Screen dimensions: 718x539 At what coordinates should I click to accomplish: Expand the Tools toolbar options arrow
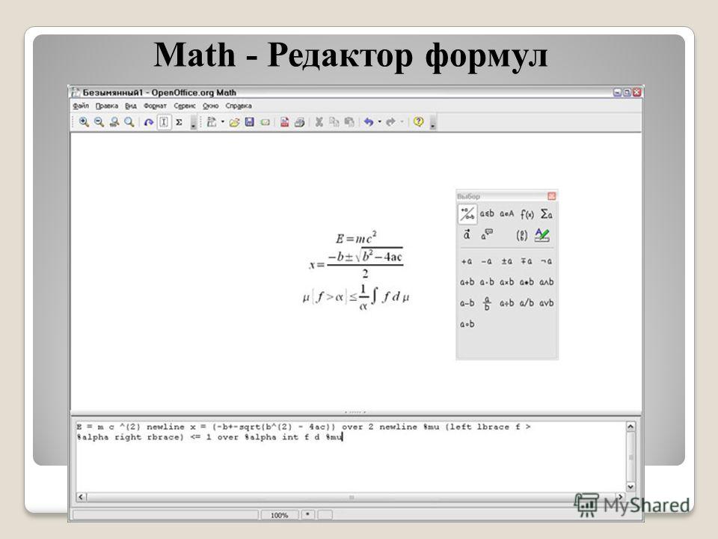(x=194, y=123)
